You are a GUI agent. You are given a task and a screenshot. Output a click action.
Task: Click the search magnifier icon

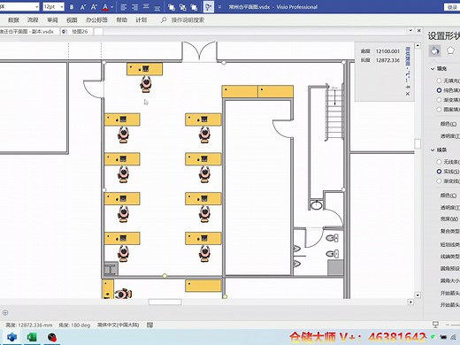(x=164, y=20)
